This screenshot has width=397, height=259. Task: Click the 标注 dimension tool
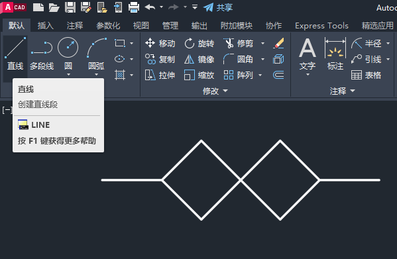[335, 54]
